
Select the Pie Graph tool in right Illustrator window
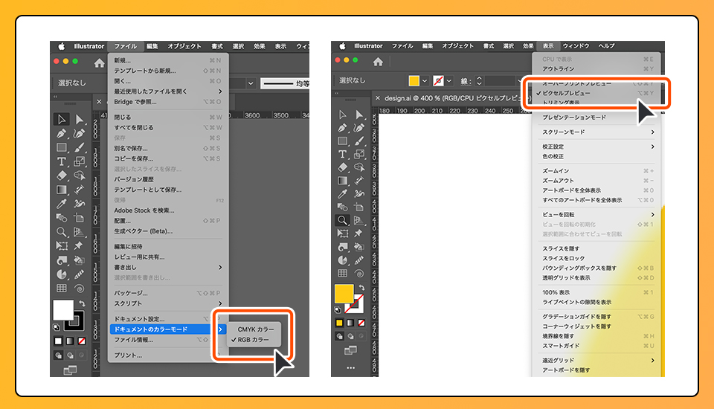[342, 260]
